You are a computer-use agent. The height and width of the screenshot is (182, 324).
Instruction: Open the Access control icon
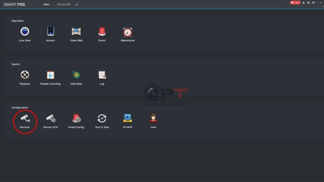click(x=50, y=32)
